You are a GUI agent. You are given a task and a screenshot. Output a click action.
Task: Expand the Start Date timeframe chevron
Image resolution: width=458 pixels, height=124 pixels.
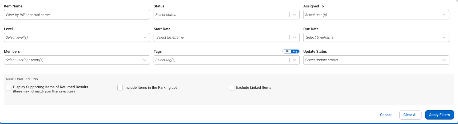pyautogui.click(x=294, y=38)
